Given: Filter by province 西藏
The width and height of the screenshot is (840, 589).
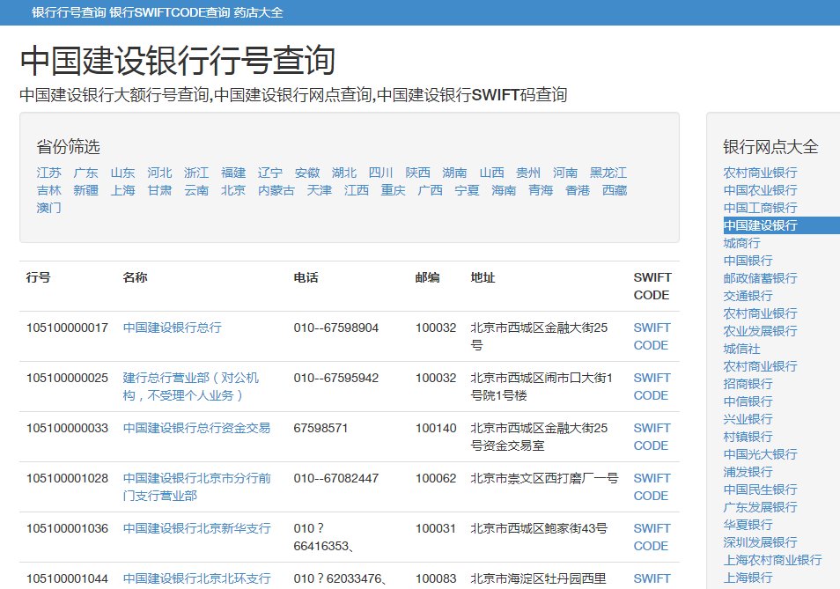Looking at the screenshot, I should click(615, 190).
